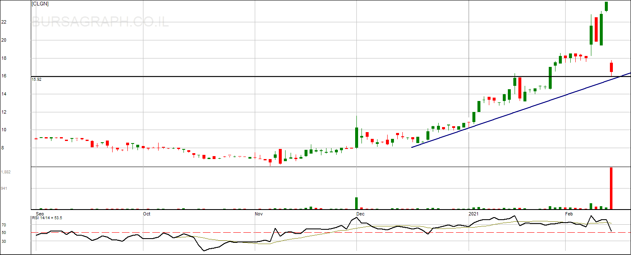This screenshot has width=631, height=255.
Task: Select the 941 volume scale label
Action: coord(4,189)
